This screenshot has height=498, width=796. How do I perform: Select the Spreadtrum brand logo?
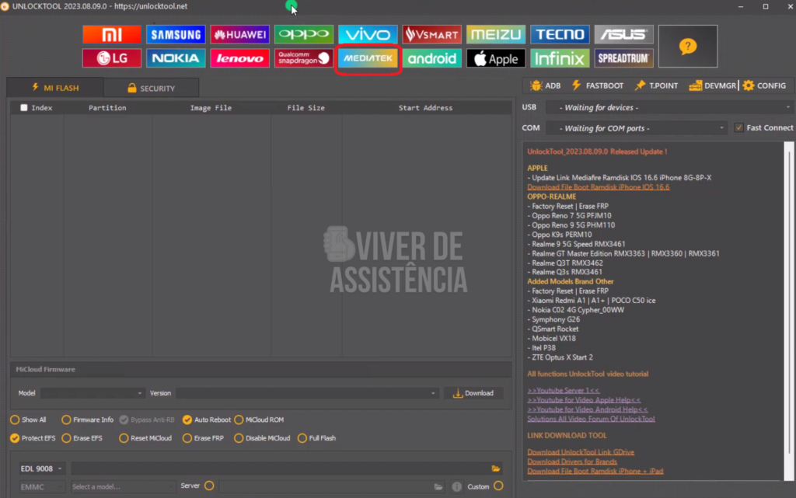(623, 58)
